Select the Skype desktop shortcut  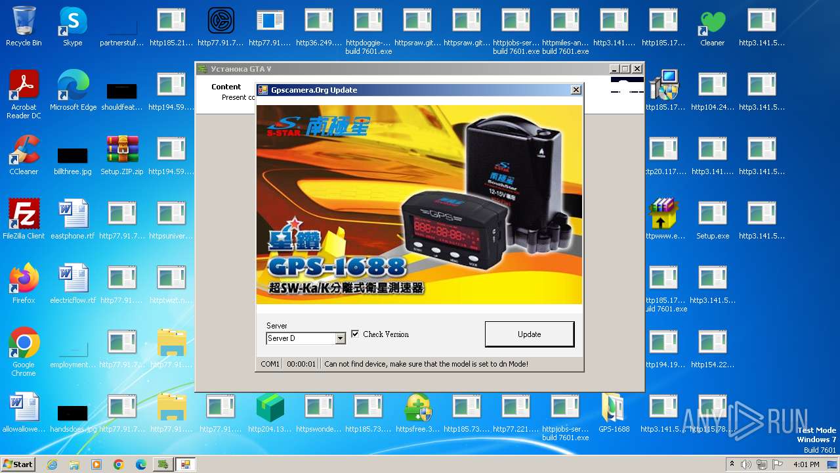point(73,27)
